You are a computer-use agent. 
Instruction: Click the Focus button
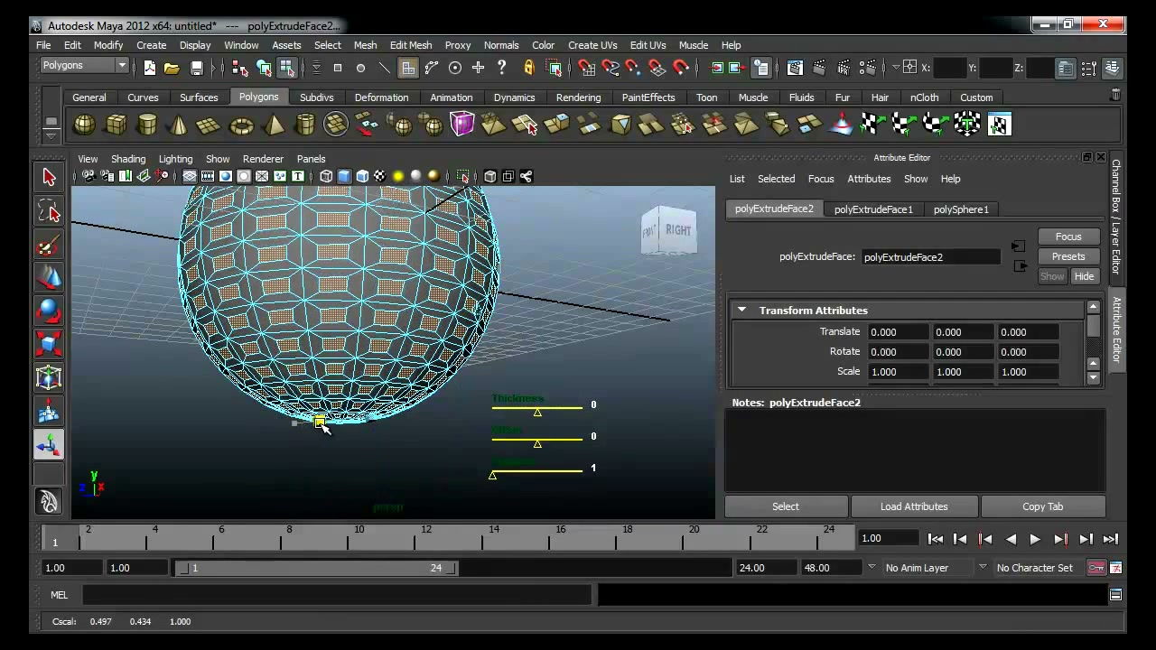pyautogui.click(x=1068, y=237)
